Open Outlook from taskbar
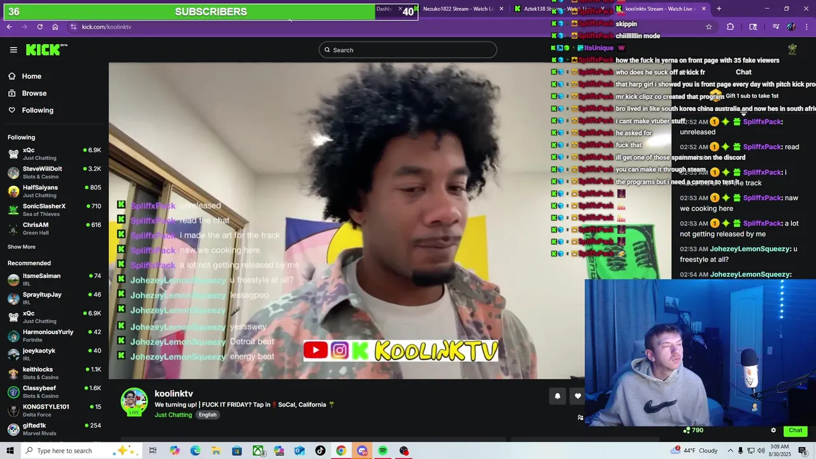The image size is (816, 459). point(300,451)
